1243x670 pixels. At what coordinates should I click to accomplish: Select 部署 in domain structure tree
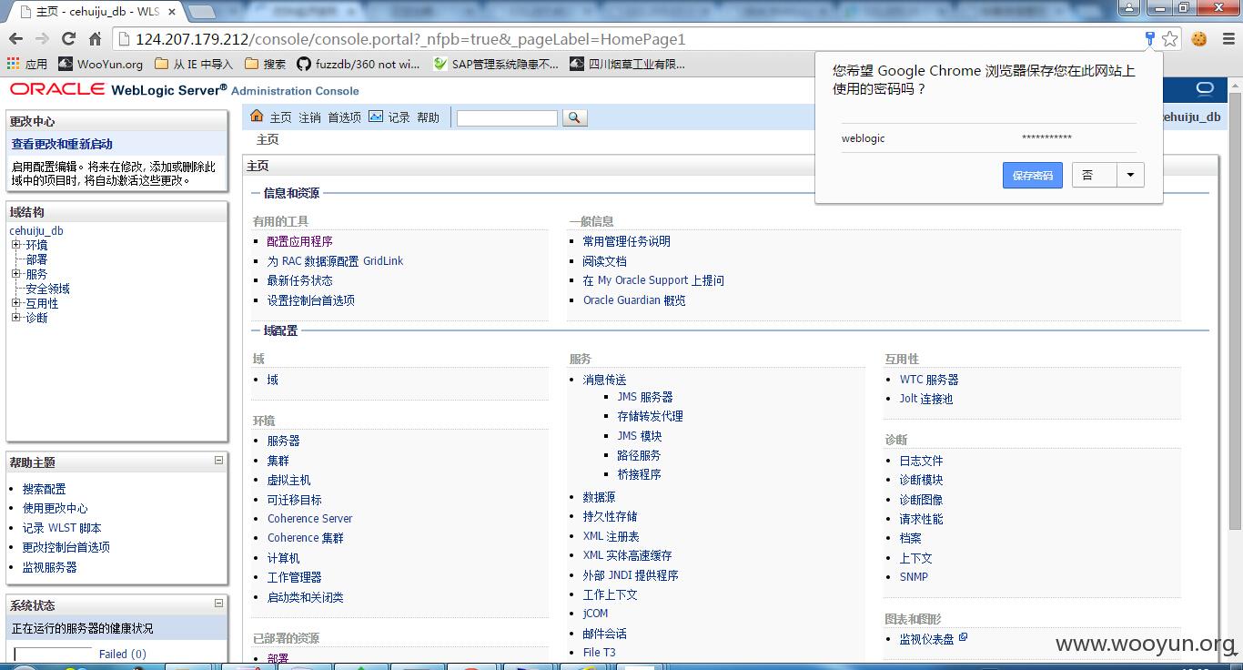(x=36, y=259)
